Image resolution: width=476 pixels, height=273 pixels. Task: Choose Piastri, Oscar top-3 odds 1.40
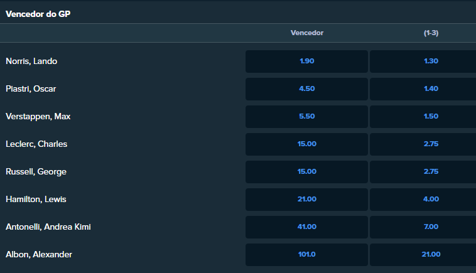(x=423, y=89)
